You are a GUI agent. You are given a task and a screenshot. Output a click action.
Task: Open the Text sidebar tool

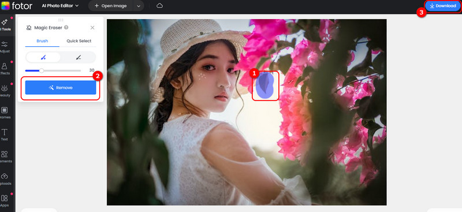(x=5, y=135)
